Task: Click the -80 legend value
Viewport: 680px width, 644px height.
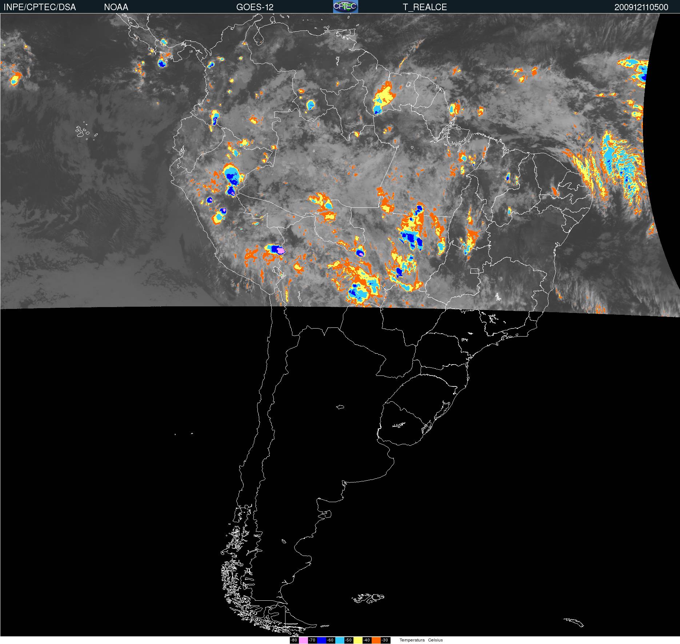Action: [x=294, y=640]
